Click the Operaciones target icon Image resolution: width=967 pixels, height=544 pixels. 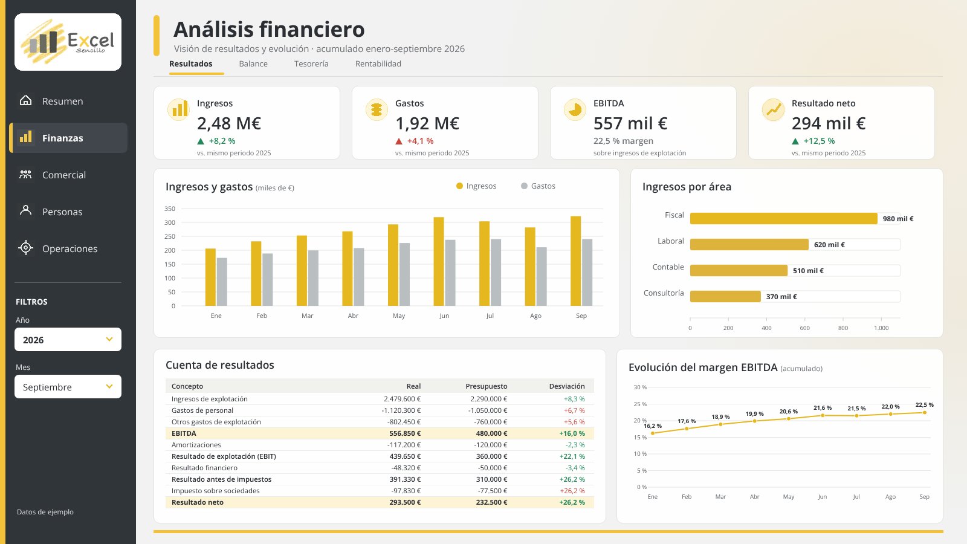click(x=25, y=247)
